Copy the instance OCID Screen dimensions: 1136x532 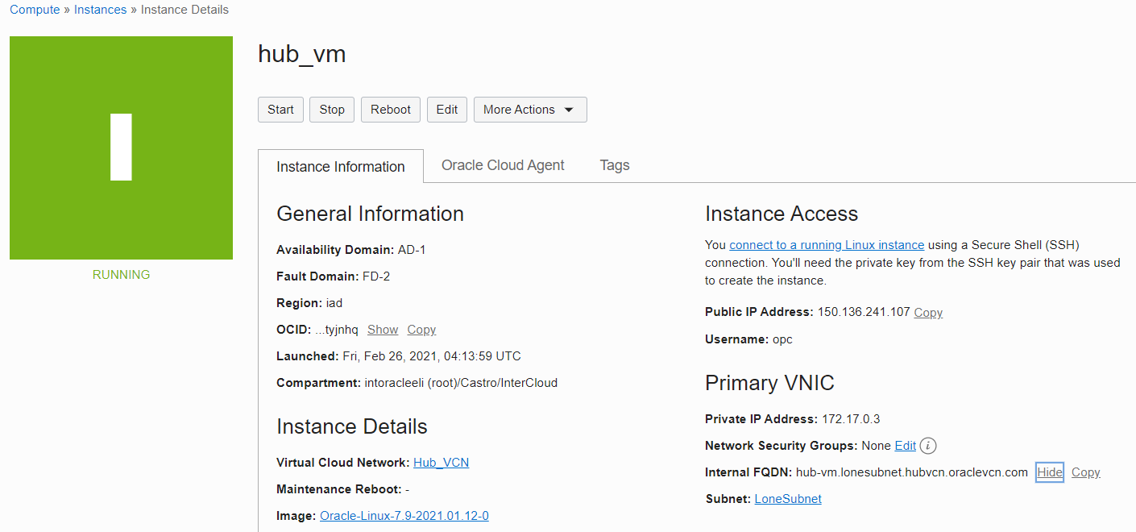pos(421,330)
